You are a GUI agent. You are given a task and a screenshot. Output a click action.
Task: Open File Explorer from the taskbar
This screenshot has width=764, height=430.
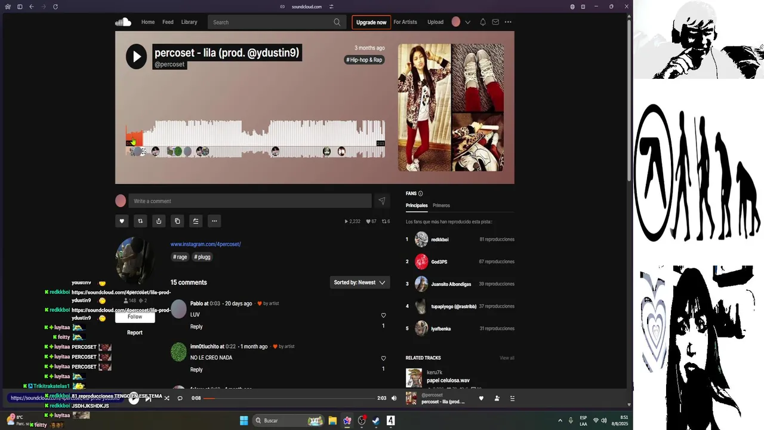332,420
